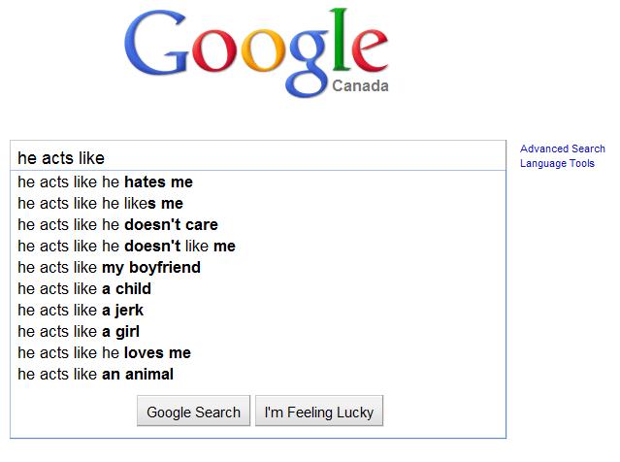
Task: Click the Google logo
Action: click(x=256, y=50)
